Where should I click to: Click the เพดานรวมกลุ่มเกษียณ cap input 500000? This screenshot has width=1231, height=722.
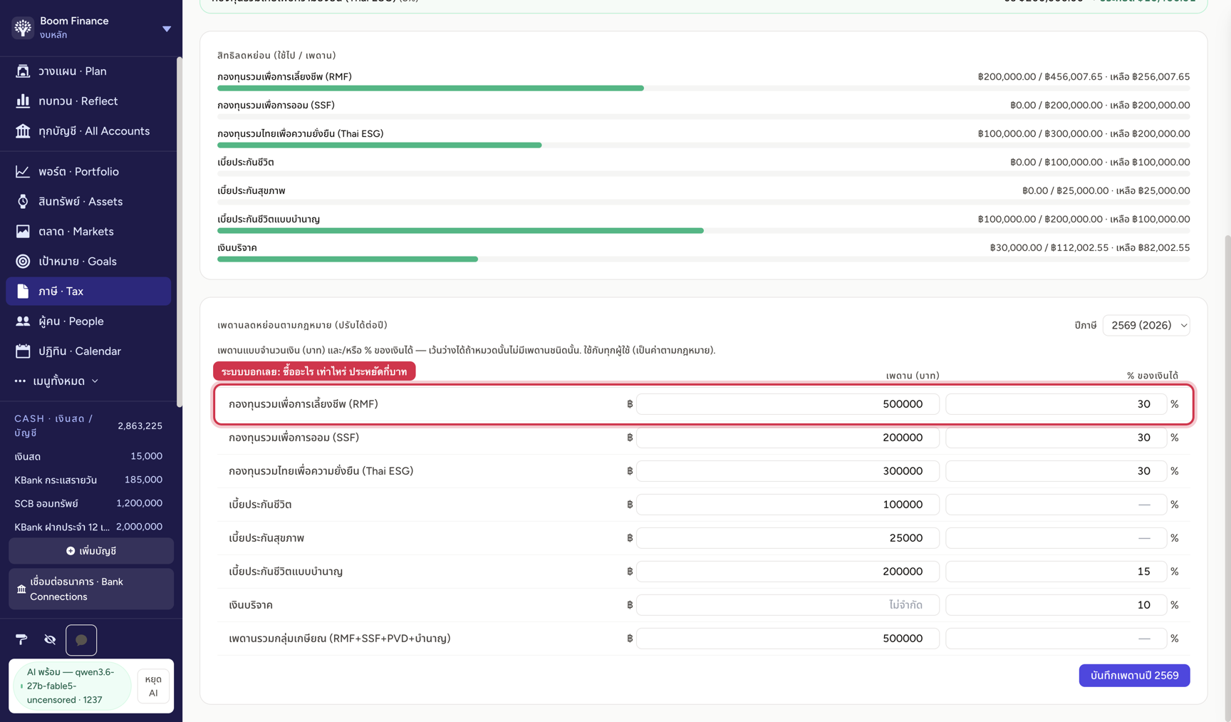point(787,639)
